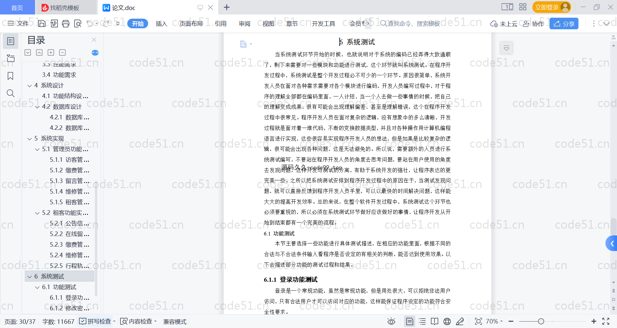
Task: Go to 首页 home tab
Action: point(17,7)
